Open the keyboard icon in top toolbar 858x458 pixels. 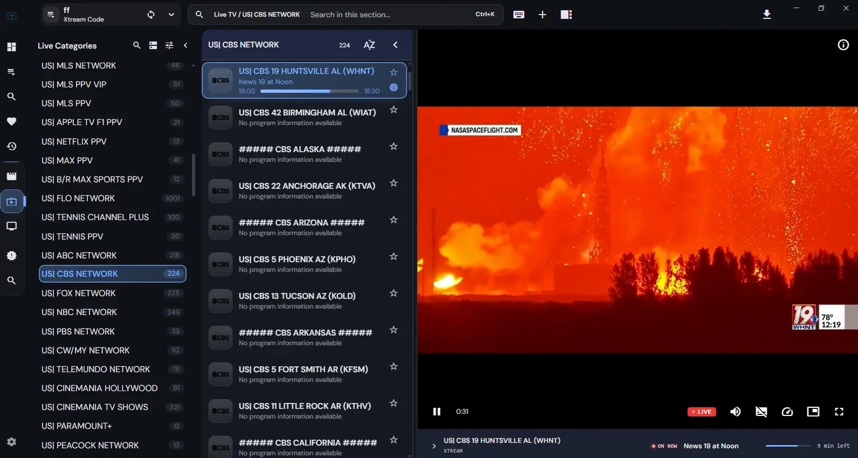tap(519, 15)
